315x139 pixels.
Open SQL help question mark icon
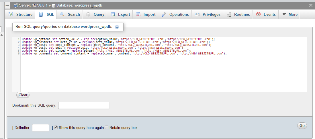coord(117,27)
